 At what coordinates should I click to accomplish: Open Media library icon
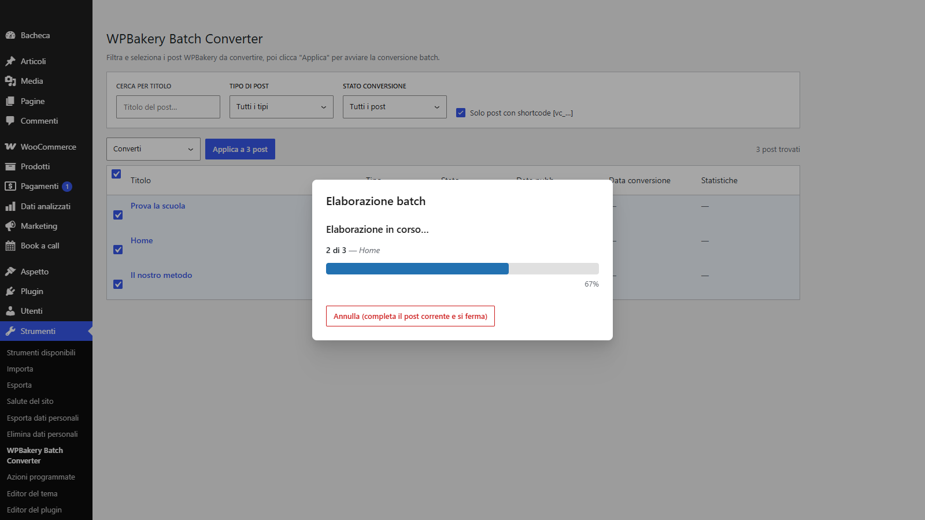tap(10, 81)
